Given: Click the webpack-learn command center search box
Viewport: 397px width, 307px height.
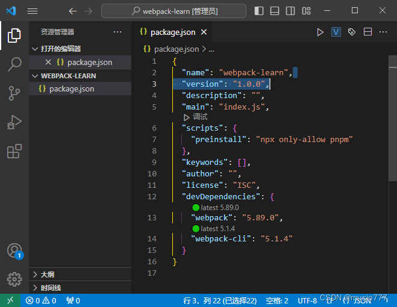Looking at the screenshot, I should tap(173, 11).
